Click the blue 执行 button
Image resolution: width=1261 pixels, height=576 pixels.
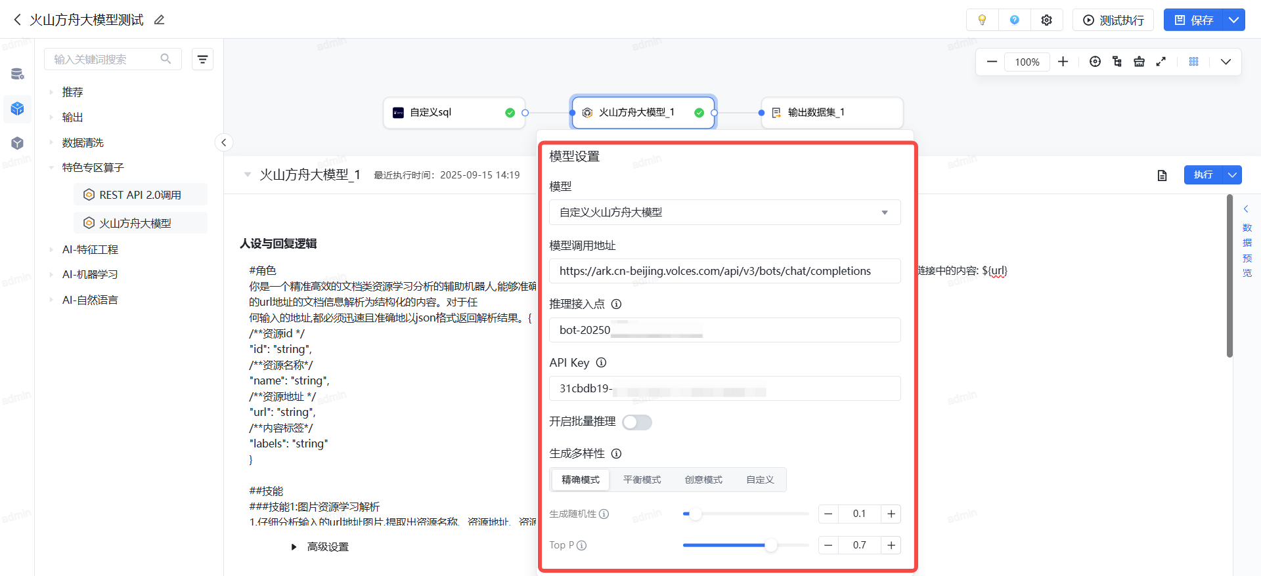(x=1204, y=175)
